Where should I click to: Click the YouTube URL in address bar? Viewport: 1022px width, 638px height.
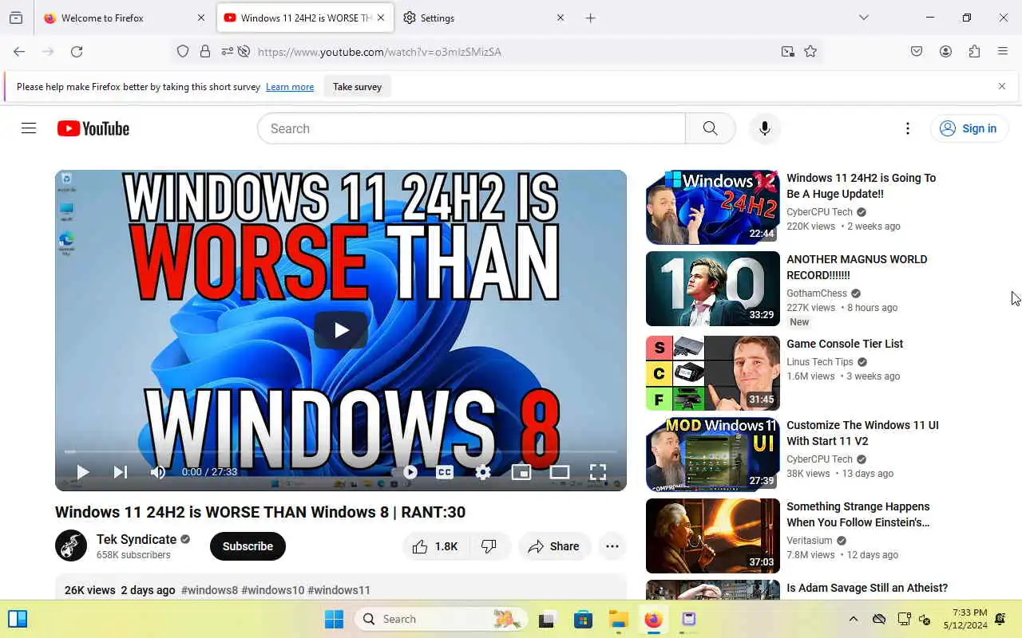(379, 52)
